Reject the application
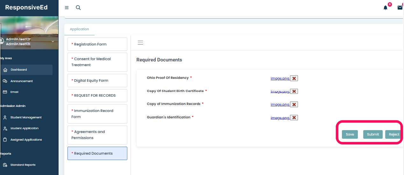This screenshot has width=404, height=175. (x=393, y=134)
